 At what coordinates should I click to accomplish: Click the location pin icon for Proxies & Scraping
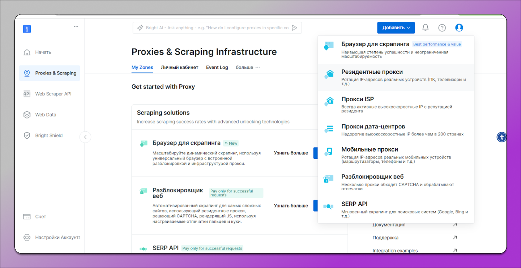[27, 73]
